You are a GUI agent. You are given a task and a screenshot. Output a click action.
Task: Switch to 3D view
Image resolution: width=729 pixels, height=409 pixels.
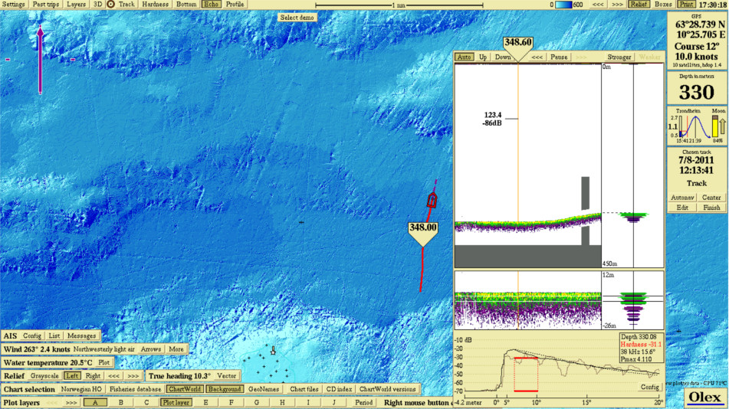[97, 4]
